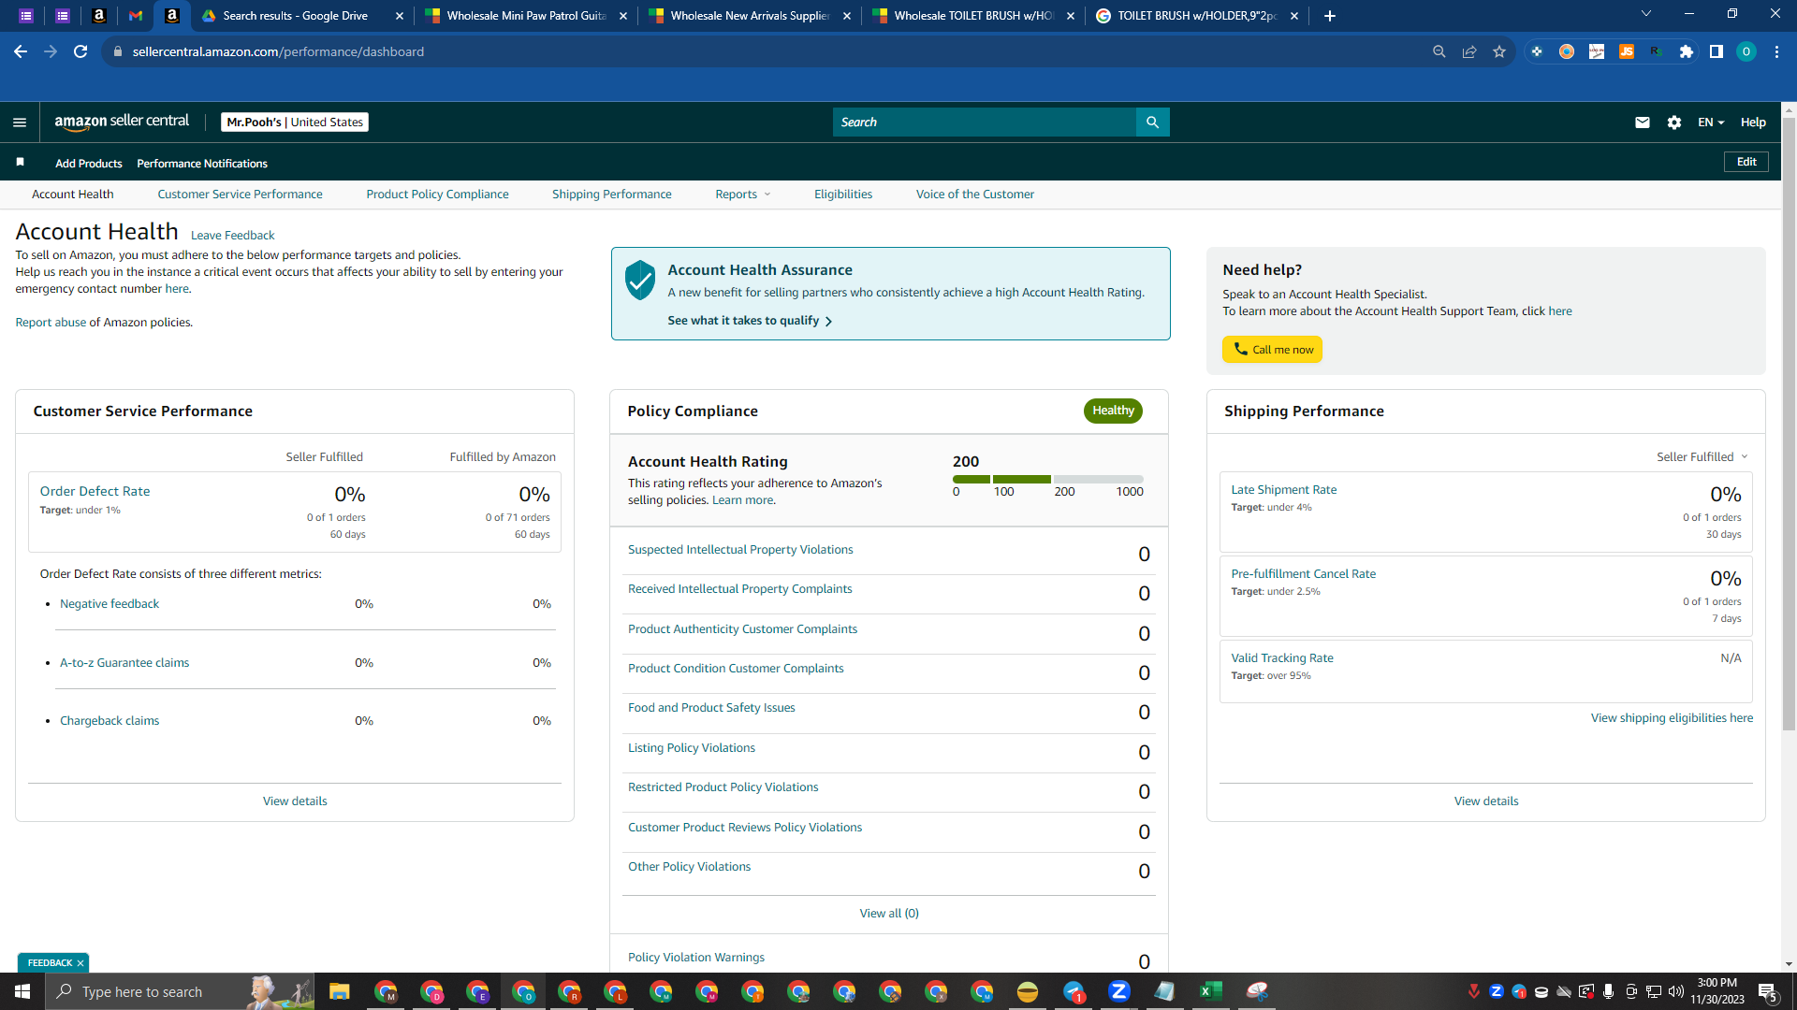Click the Account Health Rating progress bar
The width and height of the screenshot is (1797, 1010).
coord(1048,479)
